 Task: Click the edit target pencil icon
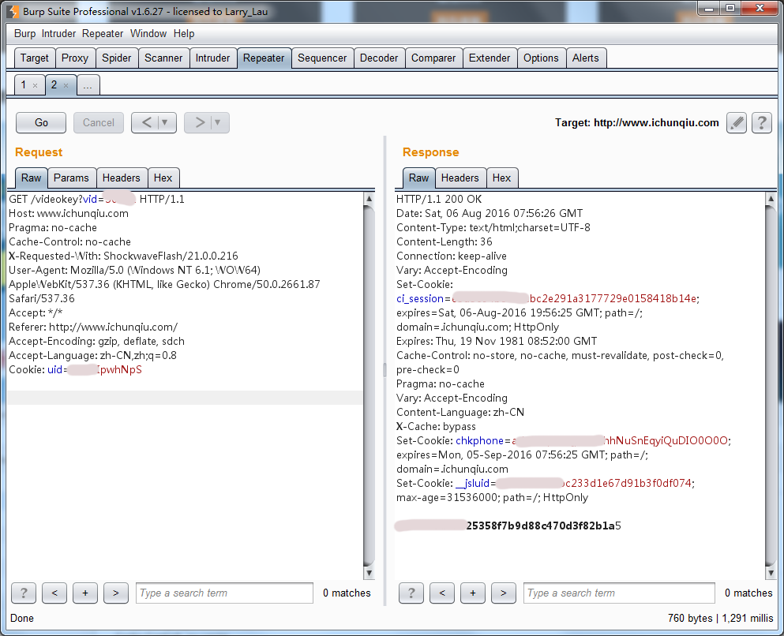tap(736, 122)
